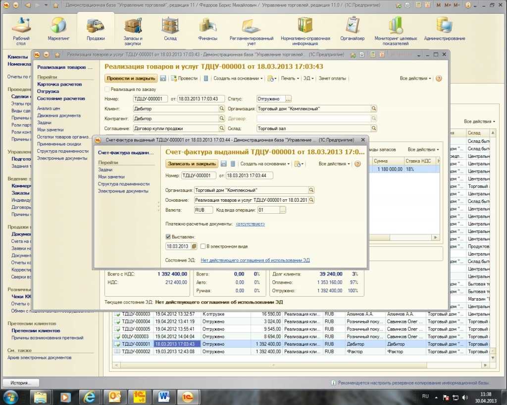Uncheck the Выставлен checkbox
507x405 pixels.
(x=168, y=237)
